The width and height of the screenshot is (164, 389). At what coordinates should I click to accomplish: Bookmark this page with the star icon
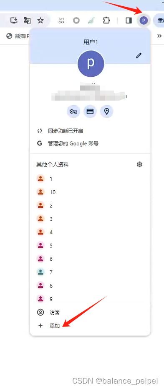(x=40, y=21)
